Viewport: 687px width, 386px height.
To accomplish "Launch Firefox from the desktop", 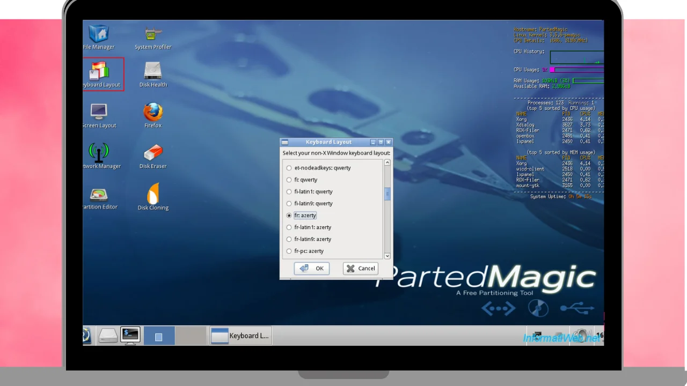I will click(153, 115).
